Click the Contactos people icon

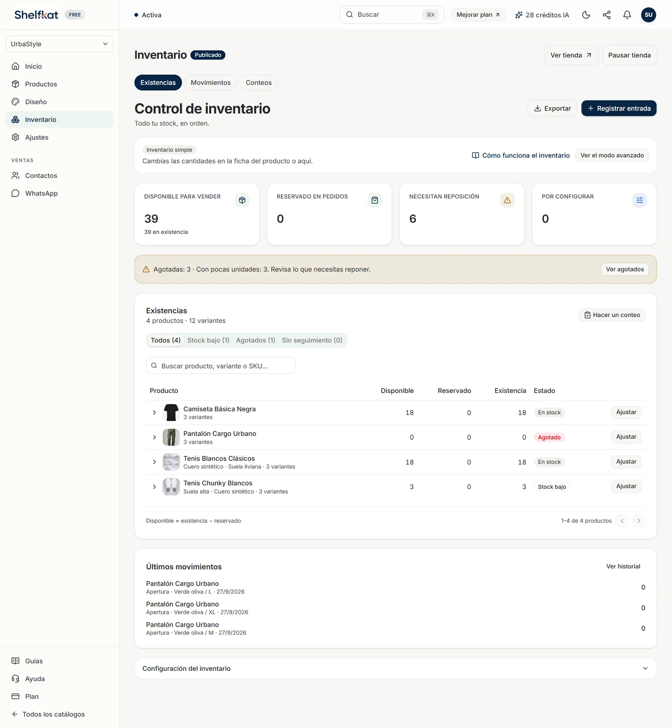pyautogui.click(x=16, y=176)
